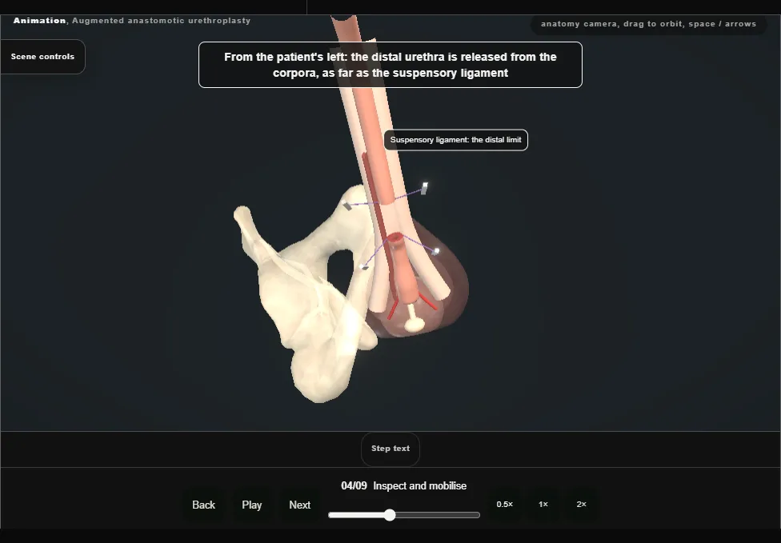Viewport: 781px width, 543px height.
Task: Click the Suspensory ligament label callout
Action: coord(456,140)
